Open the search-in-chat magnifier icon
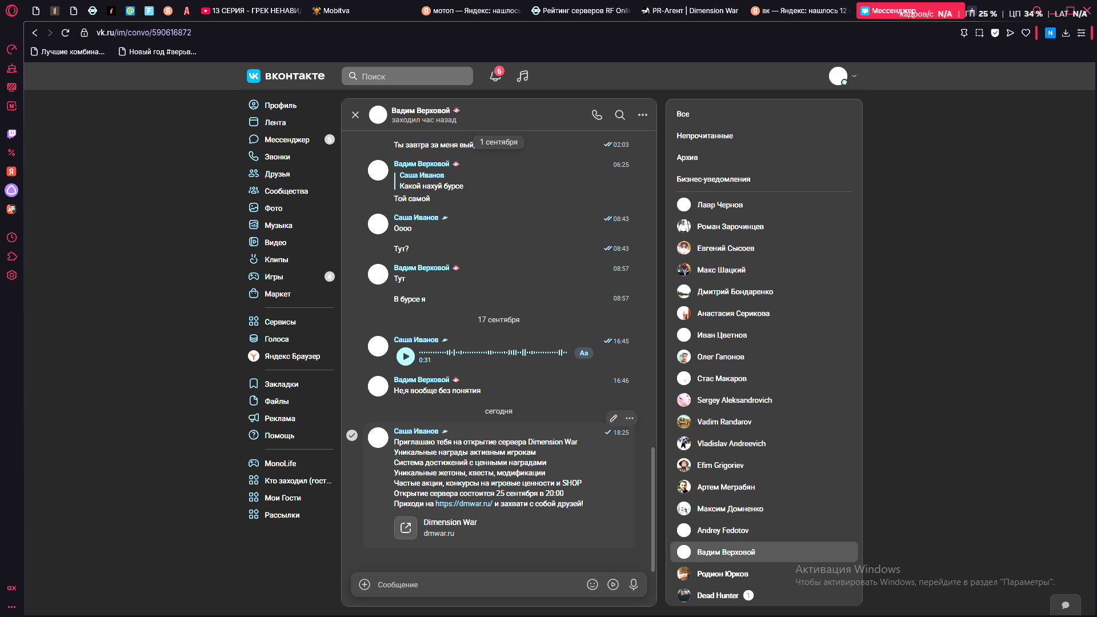 620,115
